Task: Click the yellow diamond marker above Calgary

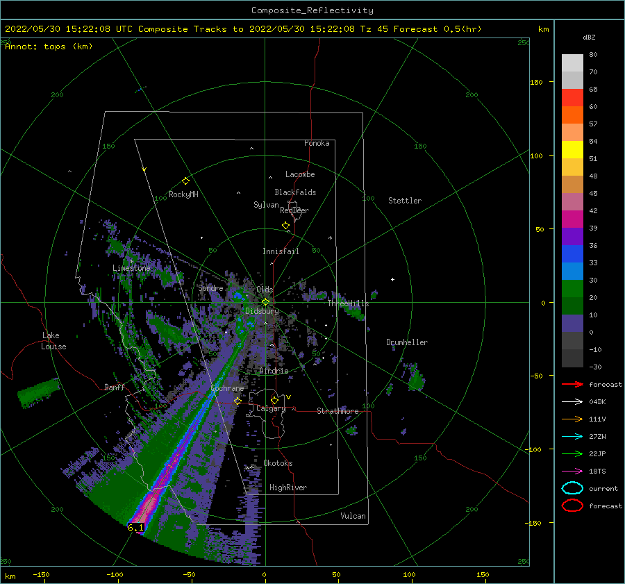Action: point(274,400)
